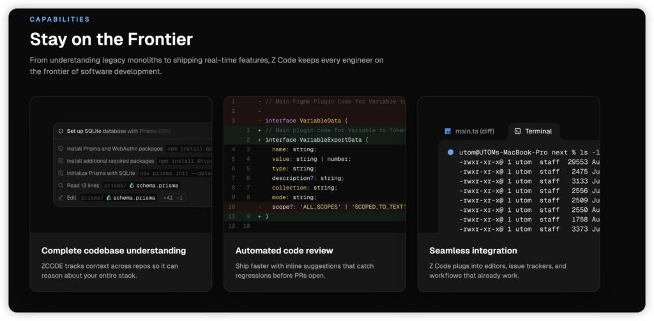Click terminal icon next to Install Prisma and WebAuthn

coord(61,149)
